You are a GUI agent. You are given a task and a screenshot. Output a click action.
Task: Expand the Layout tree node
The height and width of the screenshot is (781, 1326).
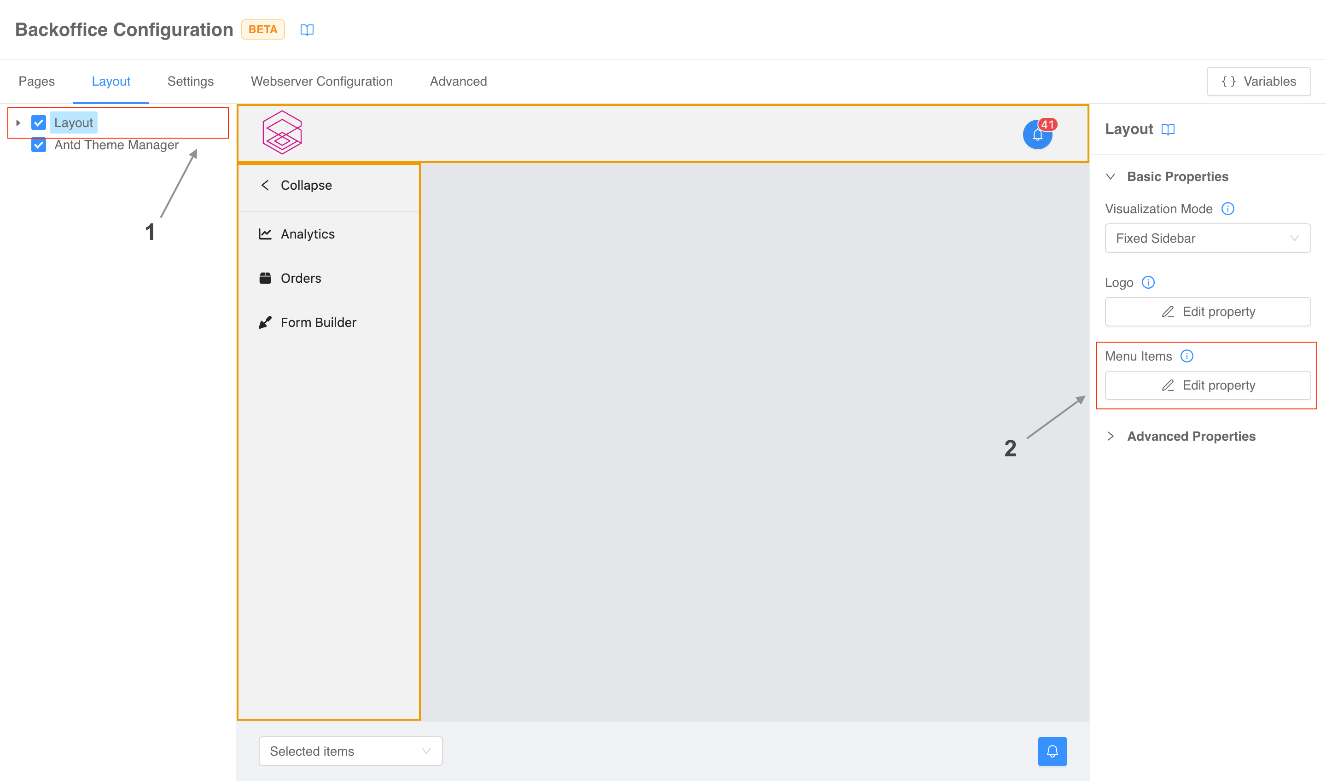click(18, 122)
